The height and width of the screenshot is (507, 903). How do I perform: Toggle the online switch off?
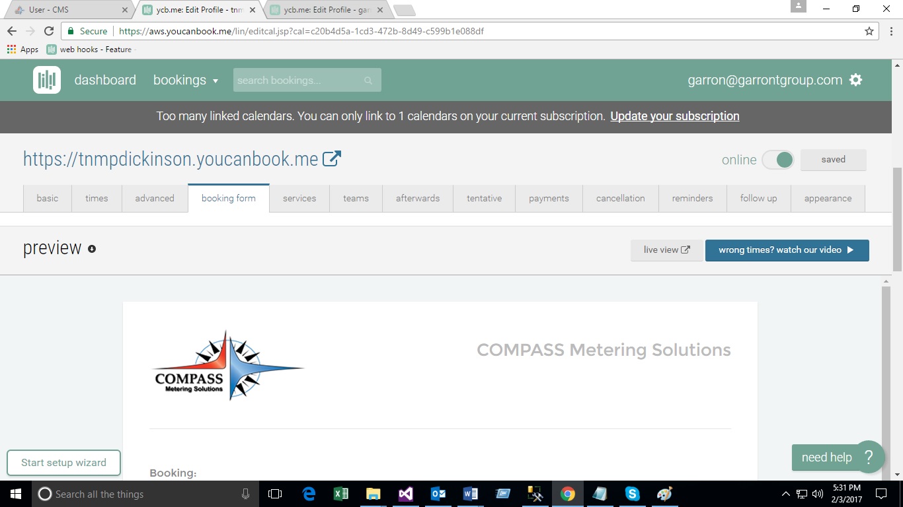(x=777, y=160)
